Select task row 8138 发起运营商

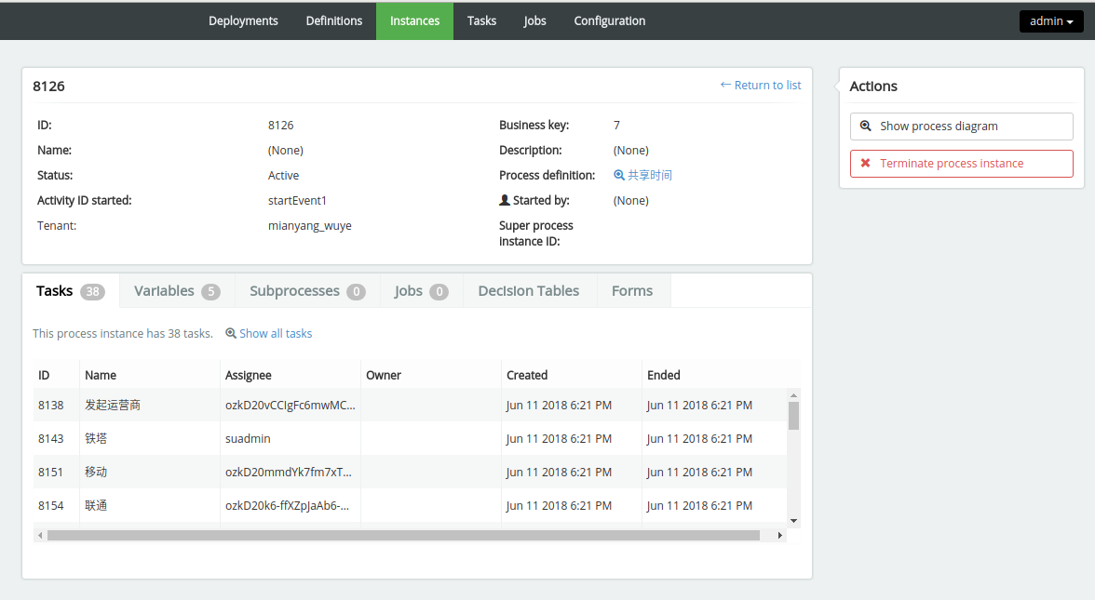click(x=410, y=406)
